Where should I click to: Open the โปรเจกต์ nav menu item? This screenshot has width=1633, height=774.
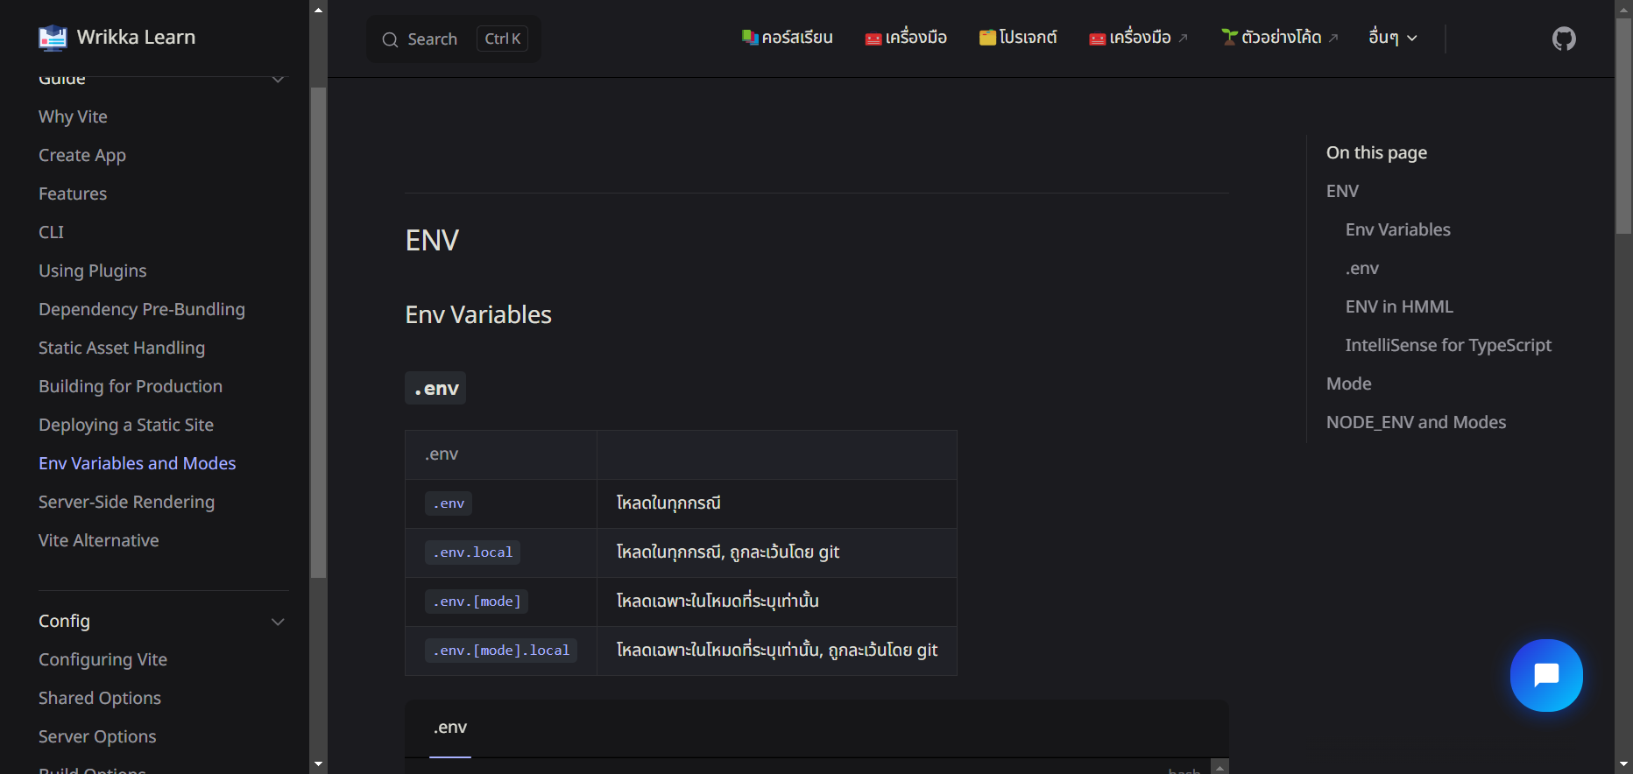point(1018,38)
